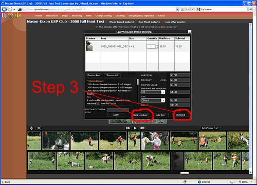This screenshot has height=185, width=257.
Task: Open the Resources menu item
Action: click(x=52, y=16)
